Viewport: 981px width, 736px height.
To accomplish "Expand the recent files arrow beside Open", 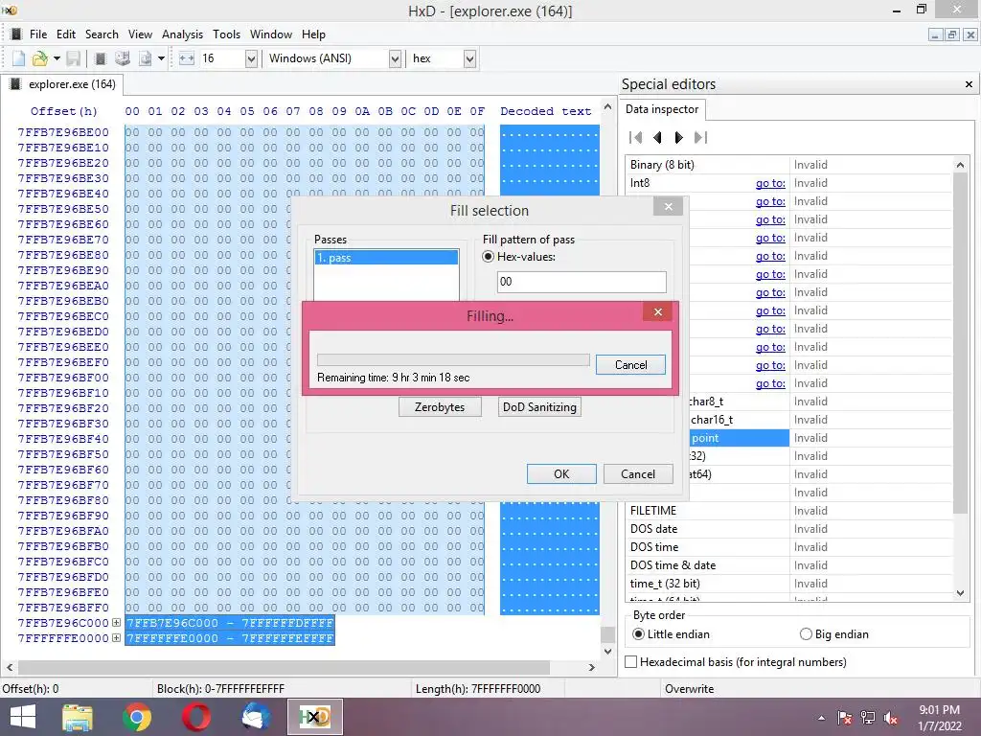I will click(x=57, y=58).
